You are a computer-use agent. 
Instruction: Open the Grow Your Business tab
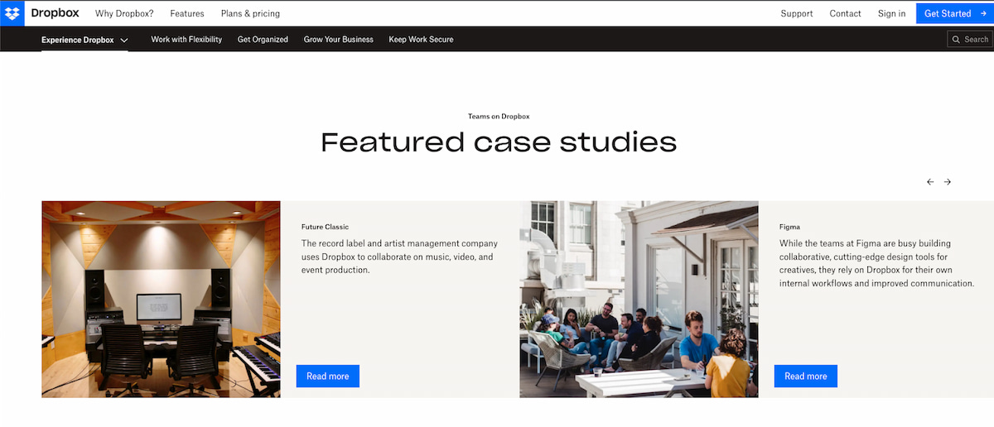pyautogui.click(x=338, y=39)
